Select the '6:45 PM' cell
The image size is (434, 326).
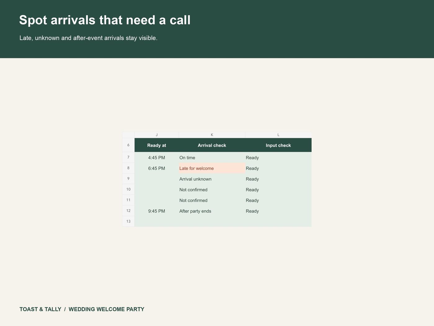tap(157, 168)
